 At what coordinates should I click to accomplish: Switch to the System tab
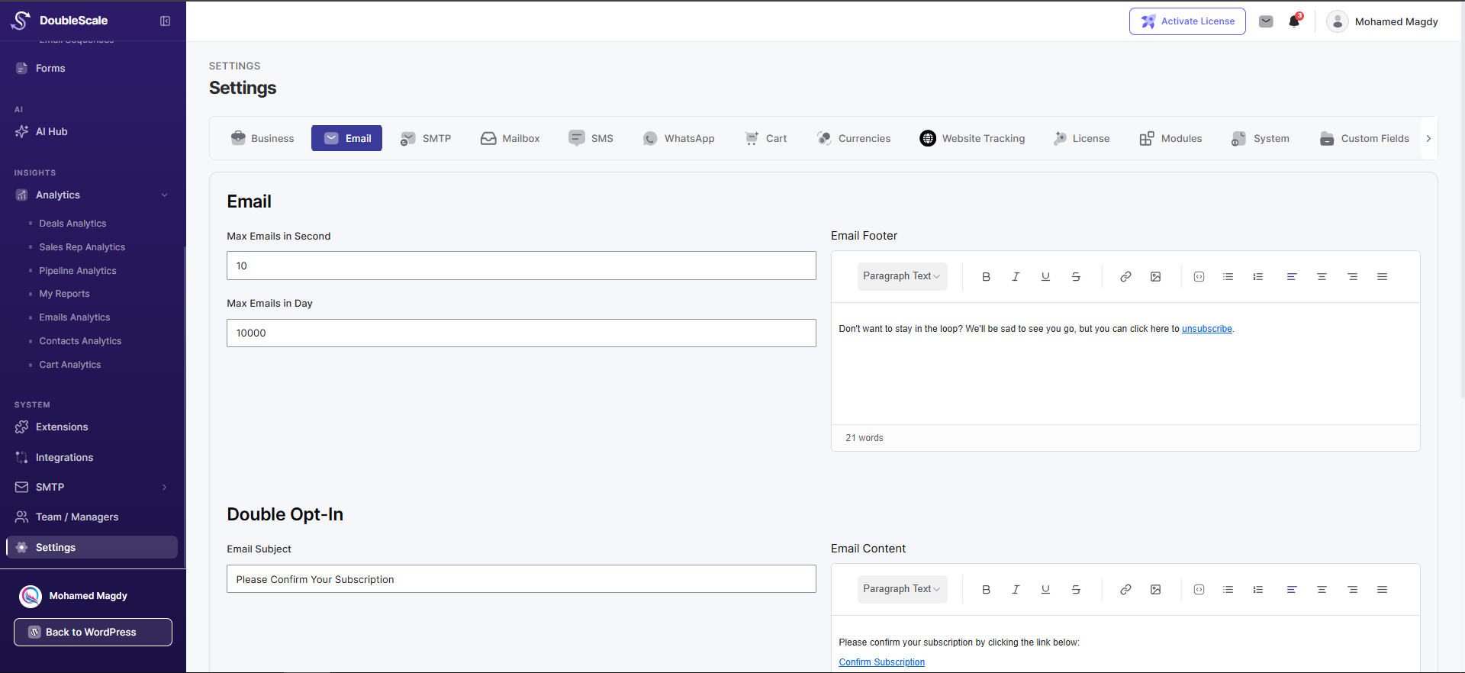pyautogui.click(x=1261, y=138)
